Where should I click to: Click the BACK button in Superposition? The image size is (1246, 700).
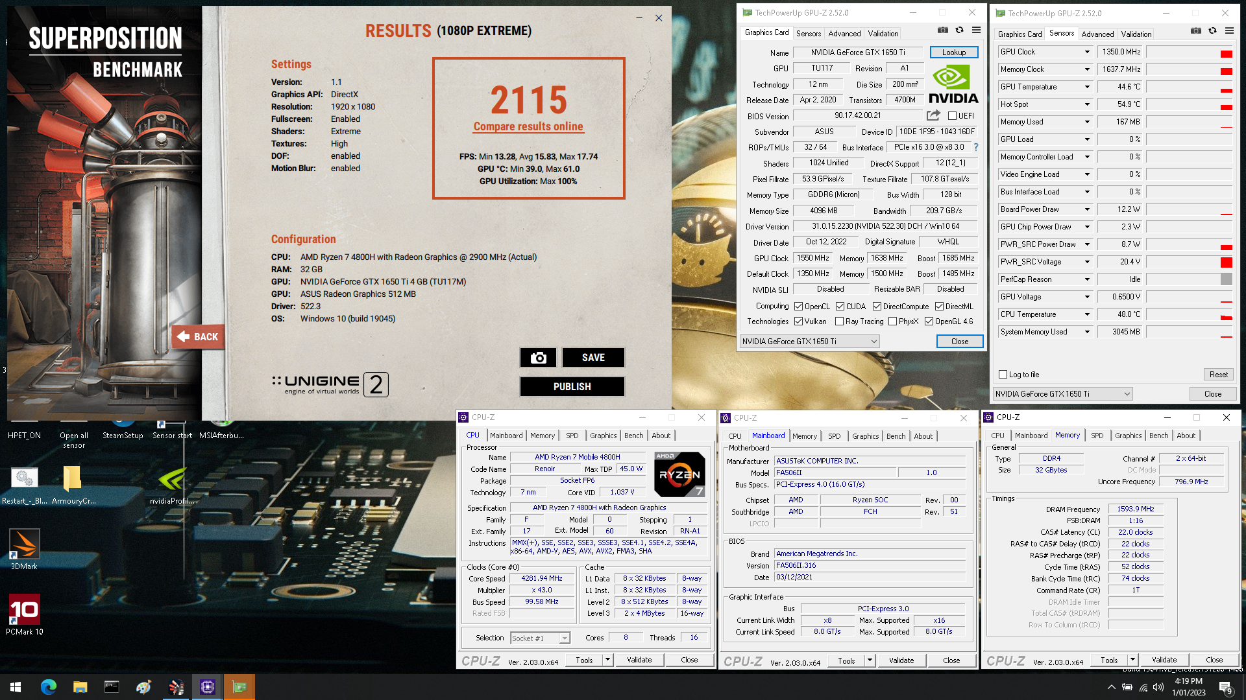[x=199, y=337]
